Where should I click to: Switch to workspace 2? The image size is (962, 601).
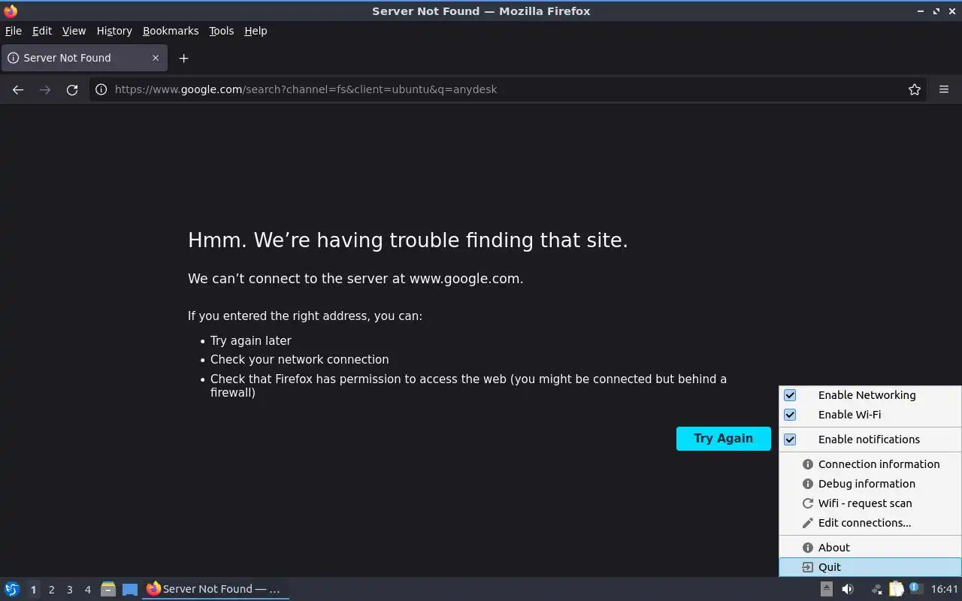coord(51,590)
